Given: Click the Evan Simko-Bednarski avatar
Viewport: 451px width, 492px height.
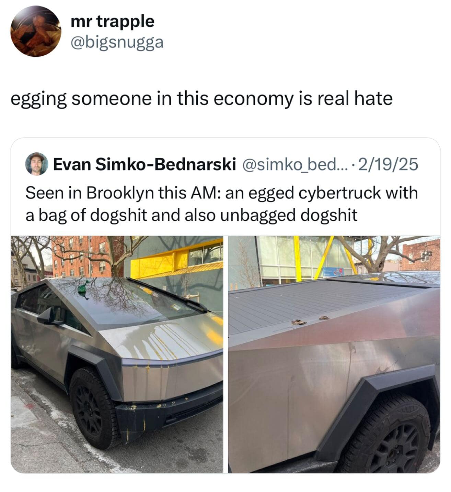Looking at the screenshot, I should (36, 164).
